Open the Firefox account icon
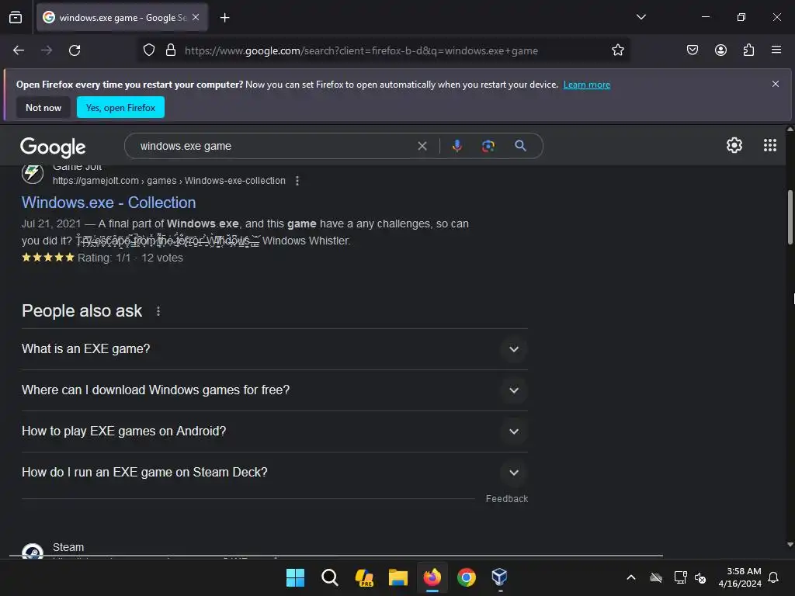 tap(720, 50)
